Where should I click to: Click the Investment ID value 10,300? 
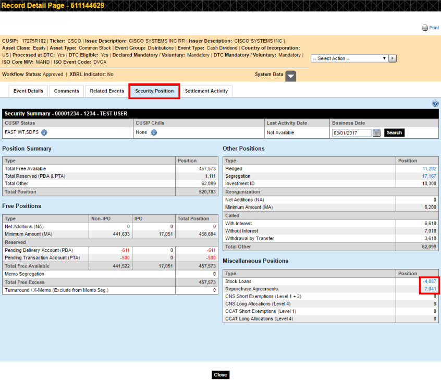429,183
